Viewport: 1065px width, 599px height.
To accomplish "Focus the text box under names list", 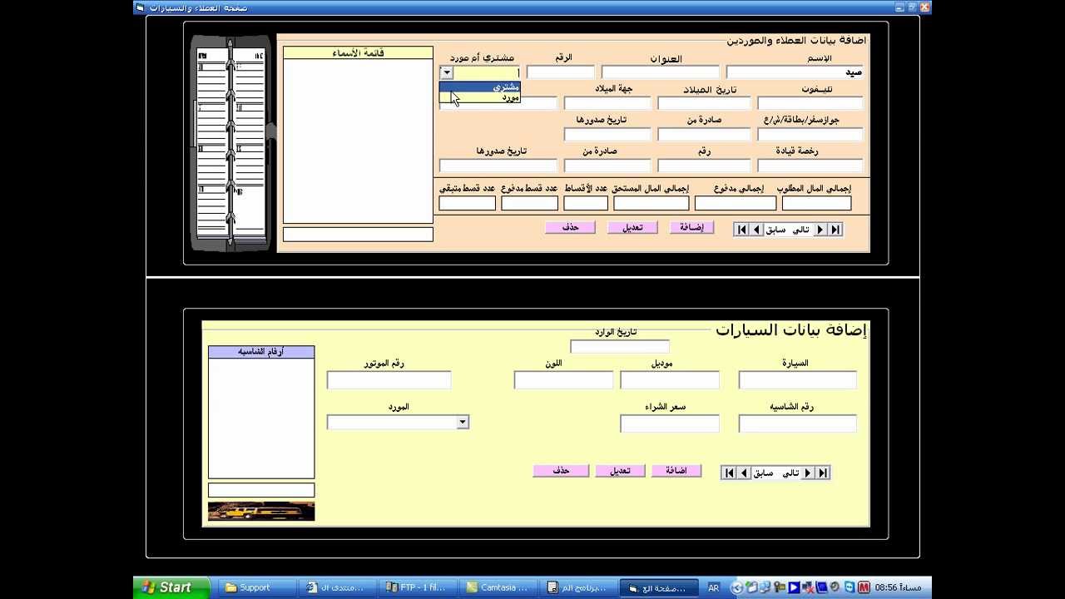I will (x=358, y=235).
